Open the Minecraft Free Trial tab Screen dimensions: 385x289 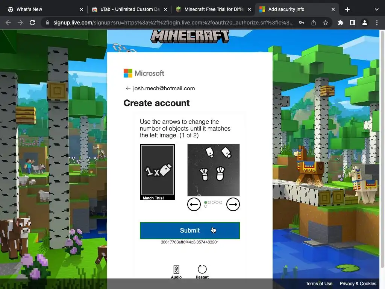(214, 9)
